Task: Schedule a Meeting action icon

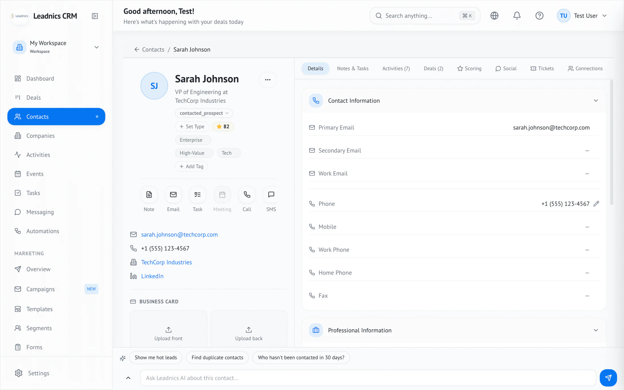Action: (x=222, y=195)
